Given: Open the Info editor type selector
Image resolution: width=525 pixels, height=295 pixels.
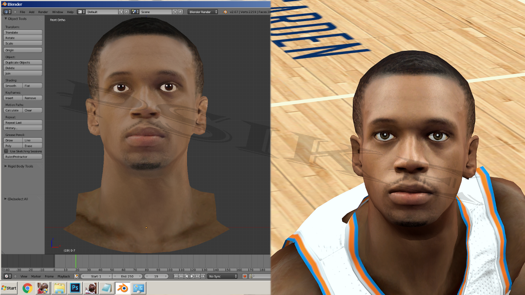Looking at the screenshot, I should click(x=7, y=12).
